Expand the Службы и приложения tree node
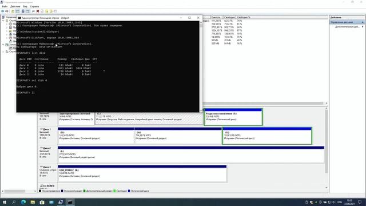 3,51
